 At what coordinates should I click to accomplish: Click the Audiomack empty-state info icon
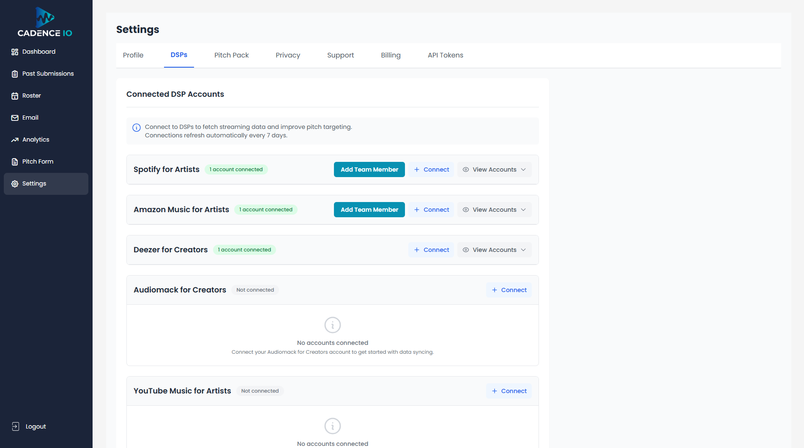(x=333, y=325)
